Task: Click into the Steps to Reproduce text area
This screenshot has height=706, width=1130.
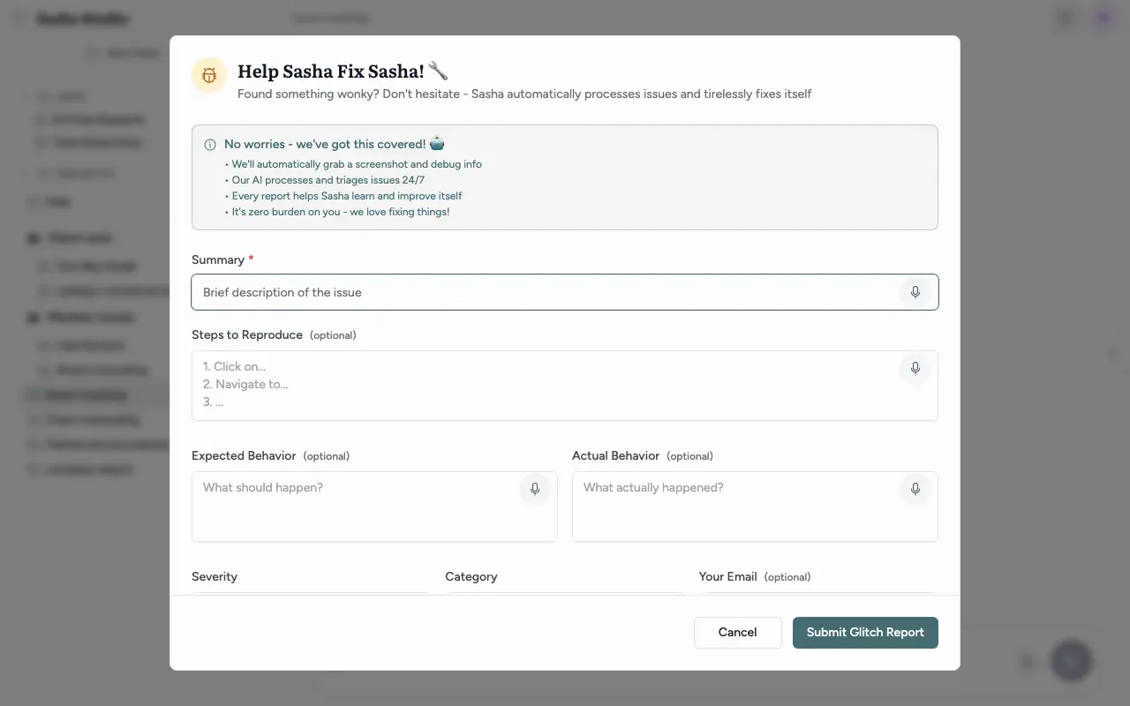Action: tap(565, 386)
